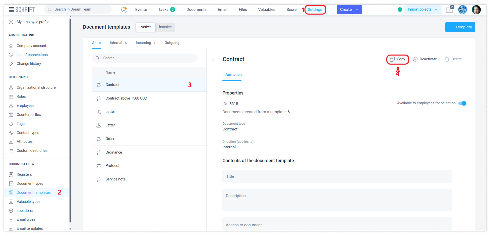Click the Copy template button

click(x=398, y=59)
